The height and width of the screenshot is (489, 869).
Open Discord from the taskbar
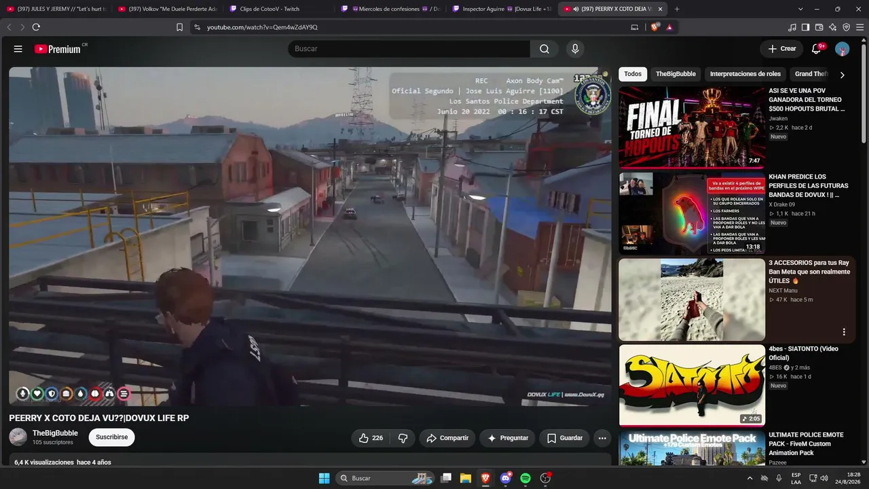(505, 478)
